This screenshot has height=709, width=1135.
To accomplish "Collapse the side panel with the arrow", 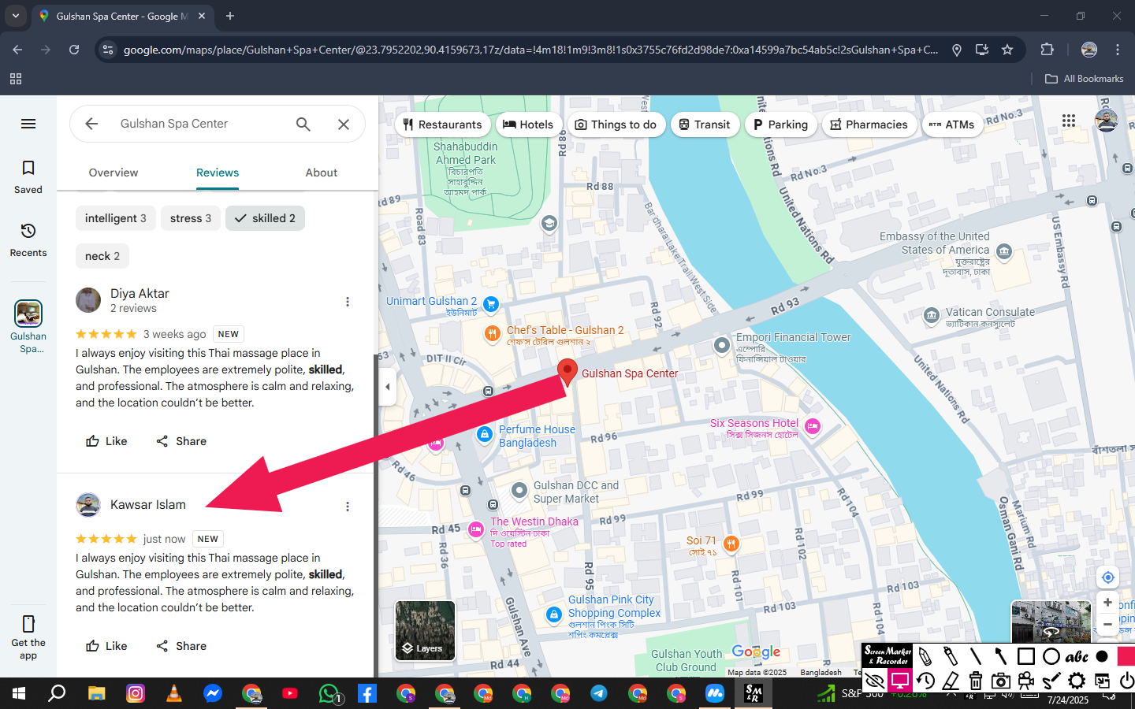I will [x=387, y=387].
